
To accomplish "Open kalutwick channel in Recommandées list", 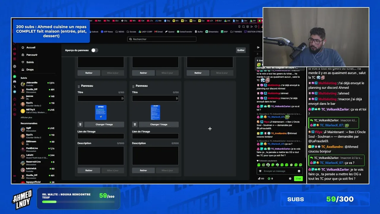I will 37,170.
